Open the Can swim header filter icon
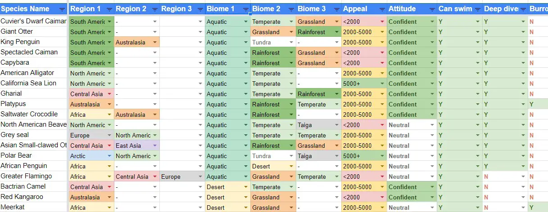 point(478,9)
